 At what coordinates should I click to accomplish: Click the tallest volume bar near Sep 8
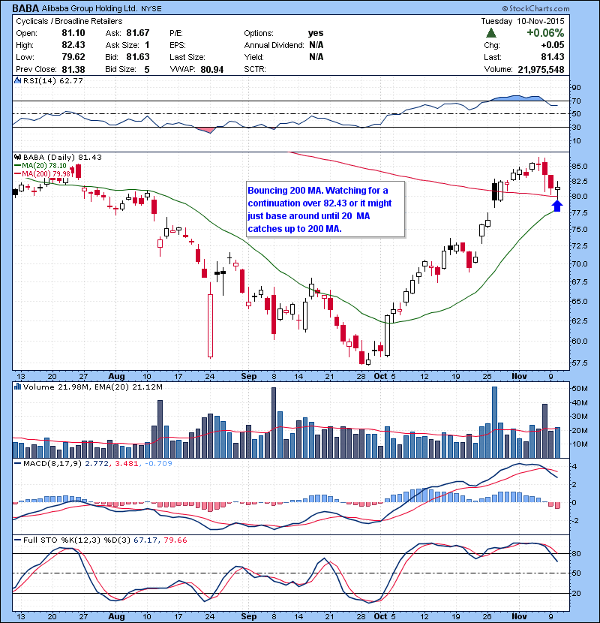[x=274, y=423]
